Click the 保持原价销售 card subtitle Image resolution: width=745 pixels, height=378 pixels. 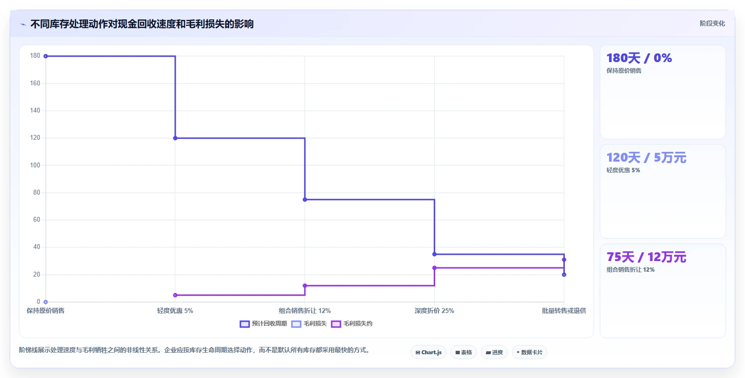[624, 71]
